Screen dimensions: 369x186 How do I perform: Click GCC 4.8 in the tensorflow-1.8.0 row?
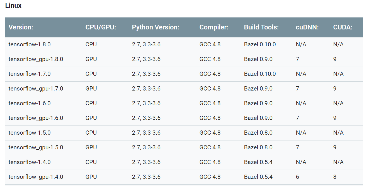coord(210,44)
